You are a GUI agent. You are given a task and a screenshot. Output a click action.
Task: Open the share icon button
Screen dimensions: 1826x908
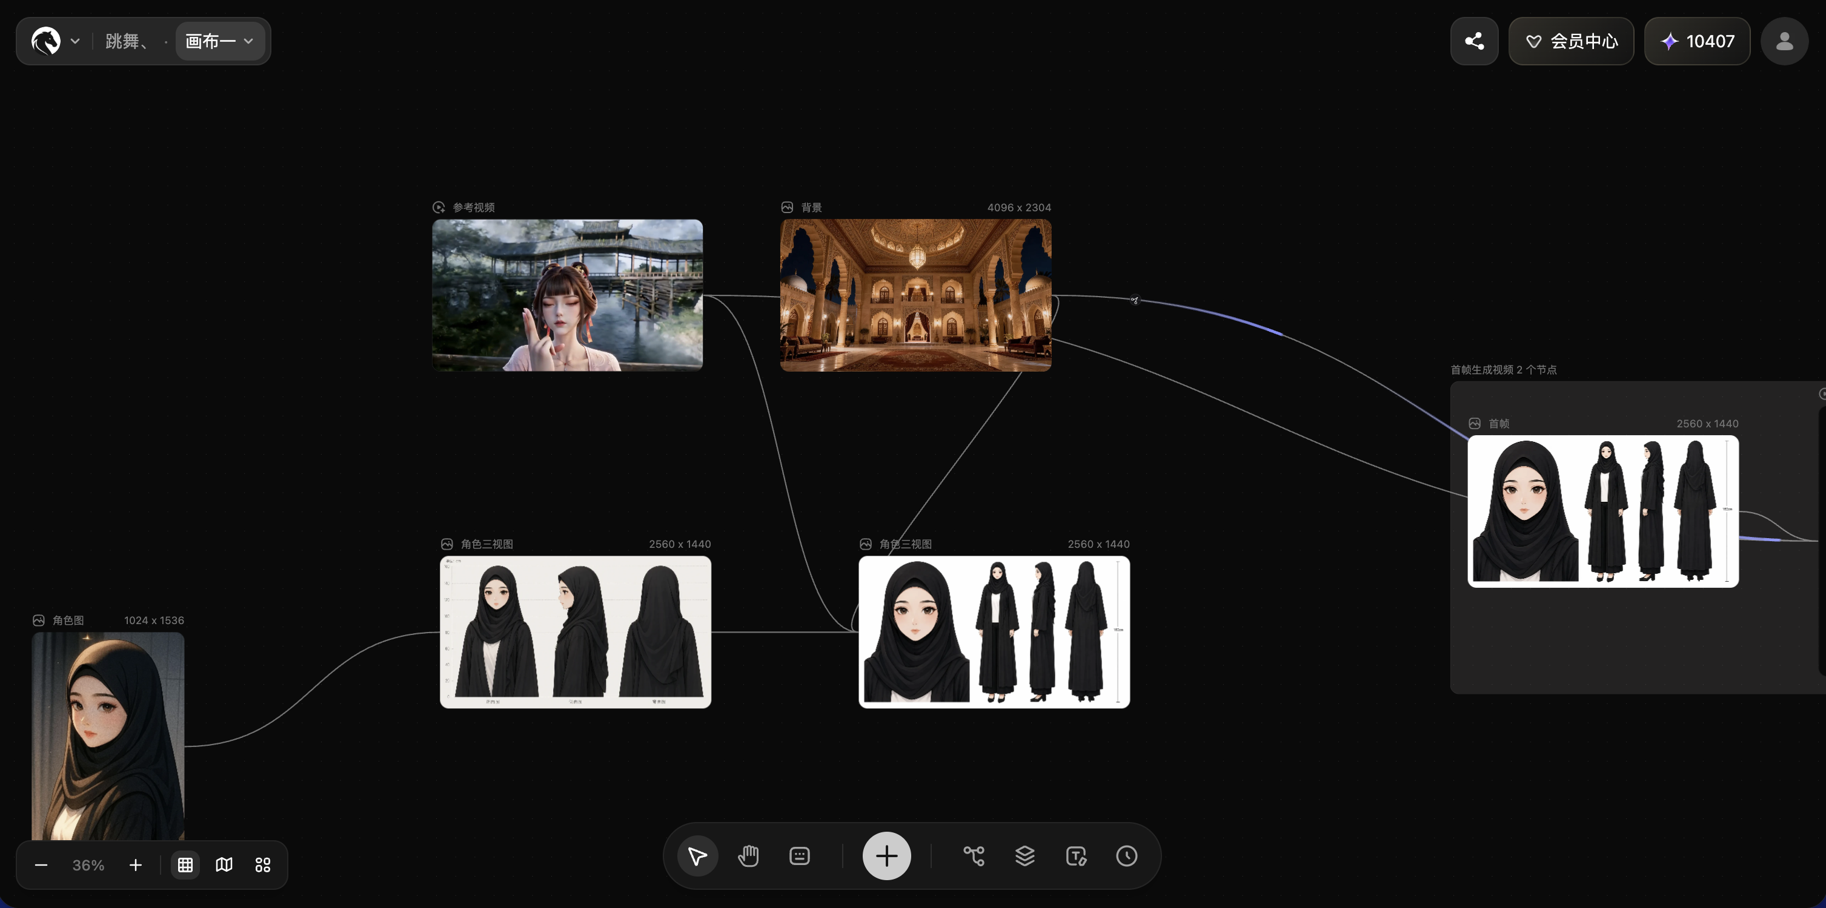pyautogui.click(x=1475, y=41)
